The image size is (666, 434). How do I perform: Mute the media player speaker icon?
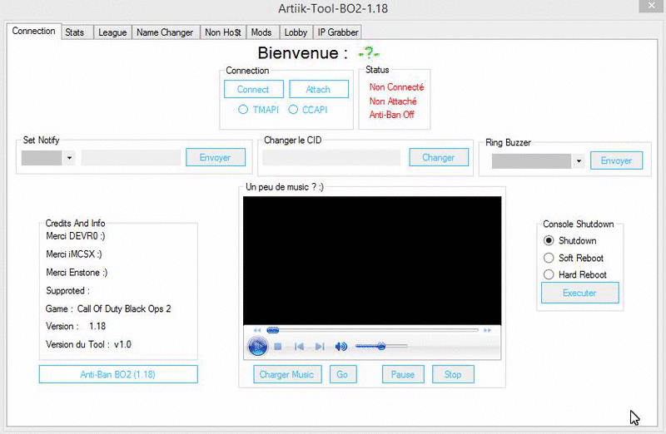pos(340,347)
